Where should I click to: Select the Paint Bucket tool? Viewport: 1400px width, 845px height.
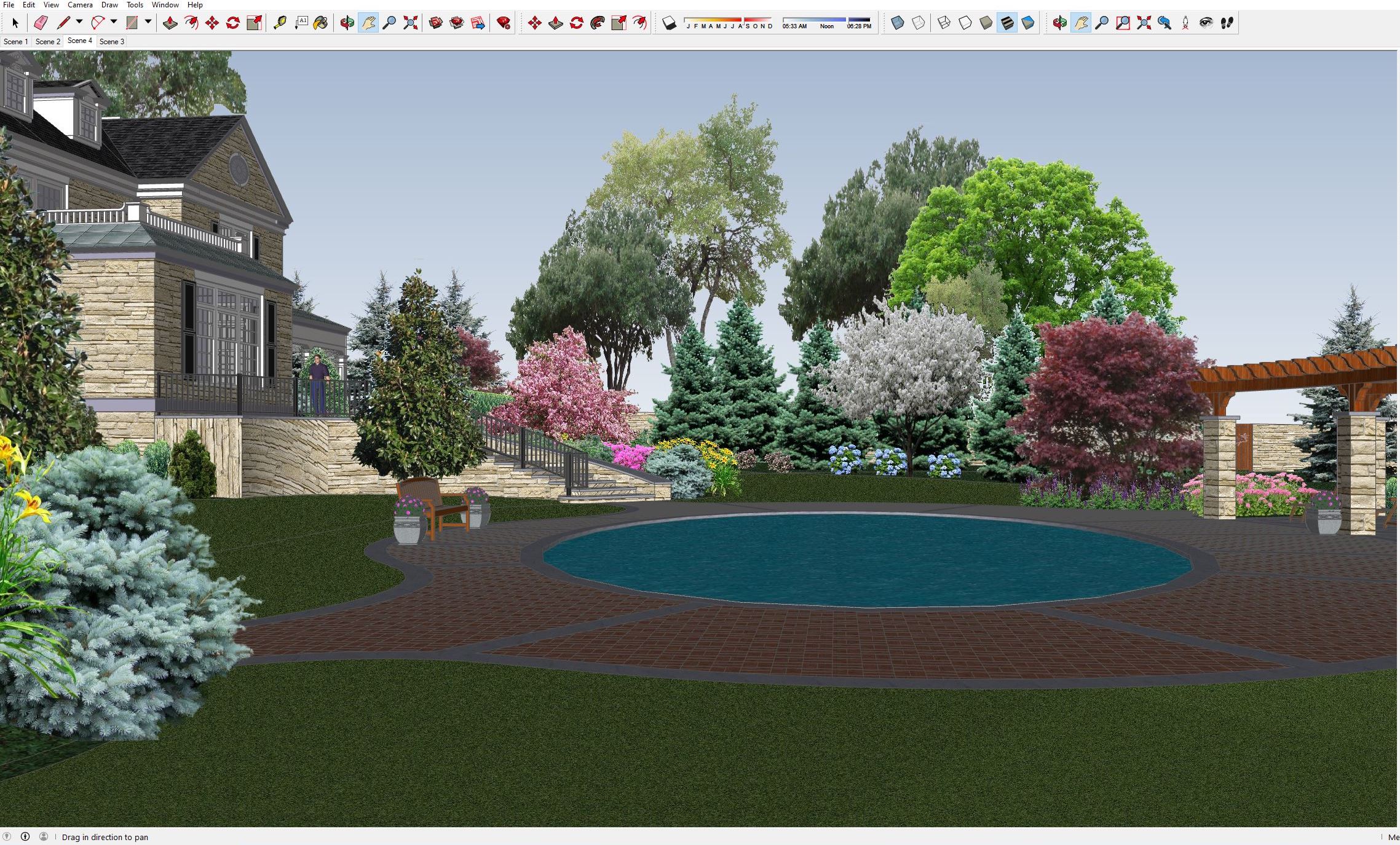pos(320,23)
